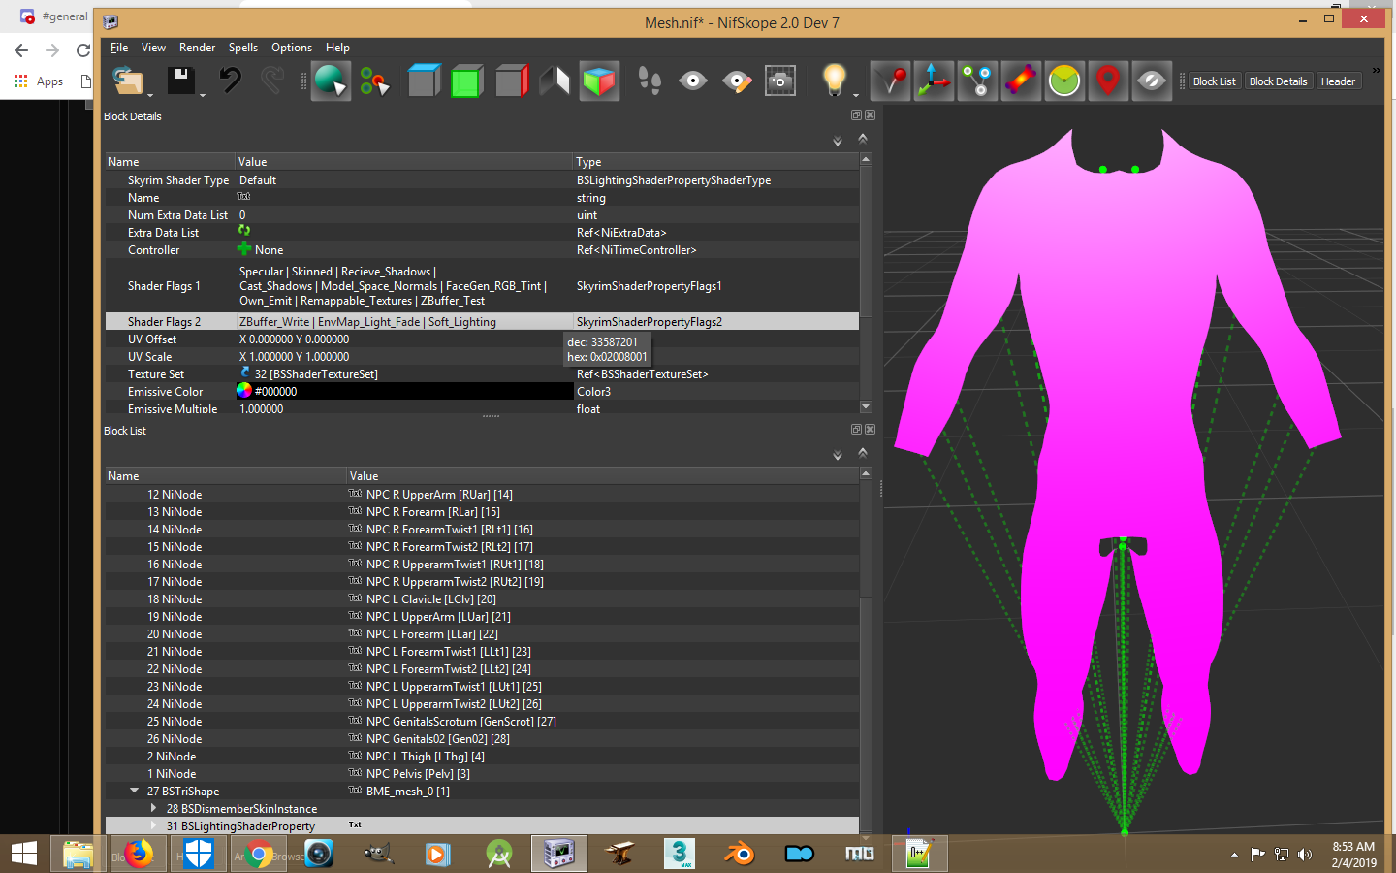Switch to the front view green cube
1396x873 pixels.
pos(467,81)
